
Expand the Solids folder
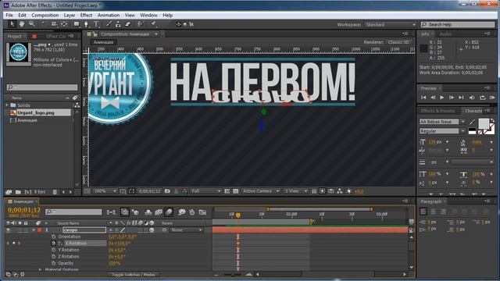click(7, 105)
